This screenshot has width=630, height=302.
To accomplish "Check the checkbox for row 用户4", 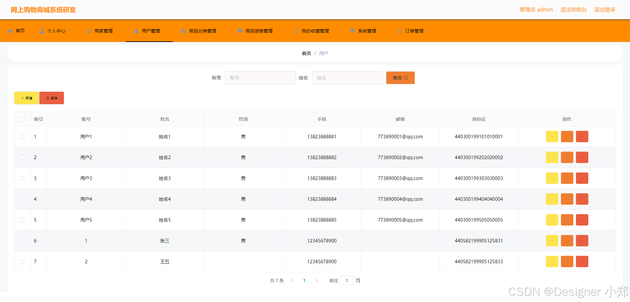I will click(22, 199).
